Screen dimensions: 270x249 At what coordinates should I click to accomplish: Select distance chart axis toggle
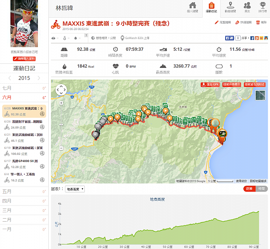click(x=249, y=189)
